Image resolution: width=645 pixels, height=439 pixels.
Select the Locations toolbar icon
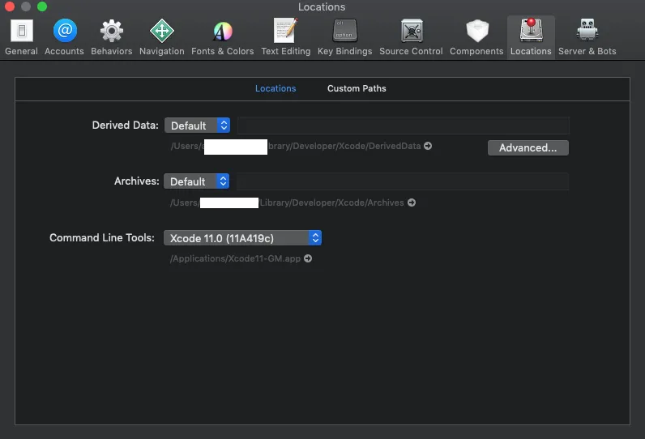(531, 37)
